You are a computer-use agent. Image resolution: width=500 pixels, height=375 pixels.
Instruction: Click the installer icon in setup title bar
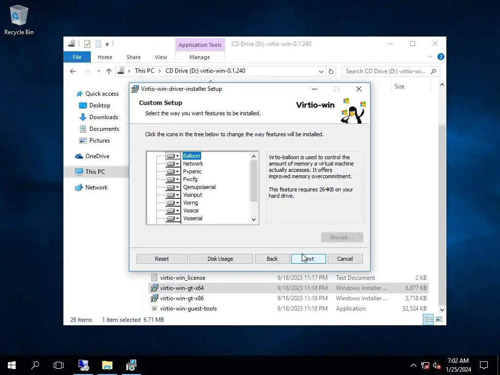[135, 89]
